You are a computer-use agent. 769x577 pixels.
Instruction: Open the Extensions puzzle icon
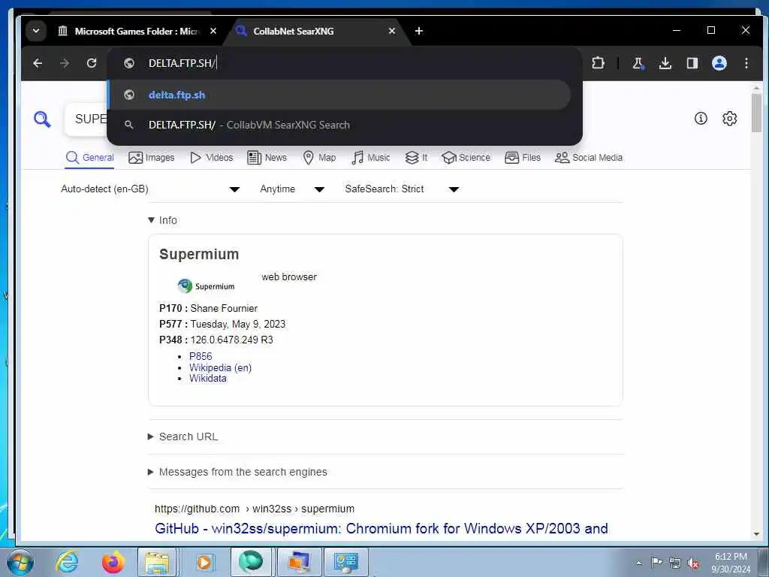coord(598,63)
